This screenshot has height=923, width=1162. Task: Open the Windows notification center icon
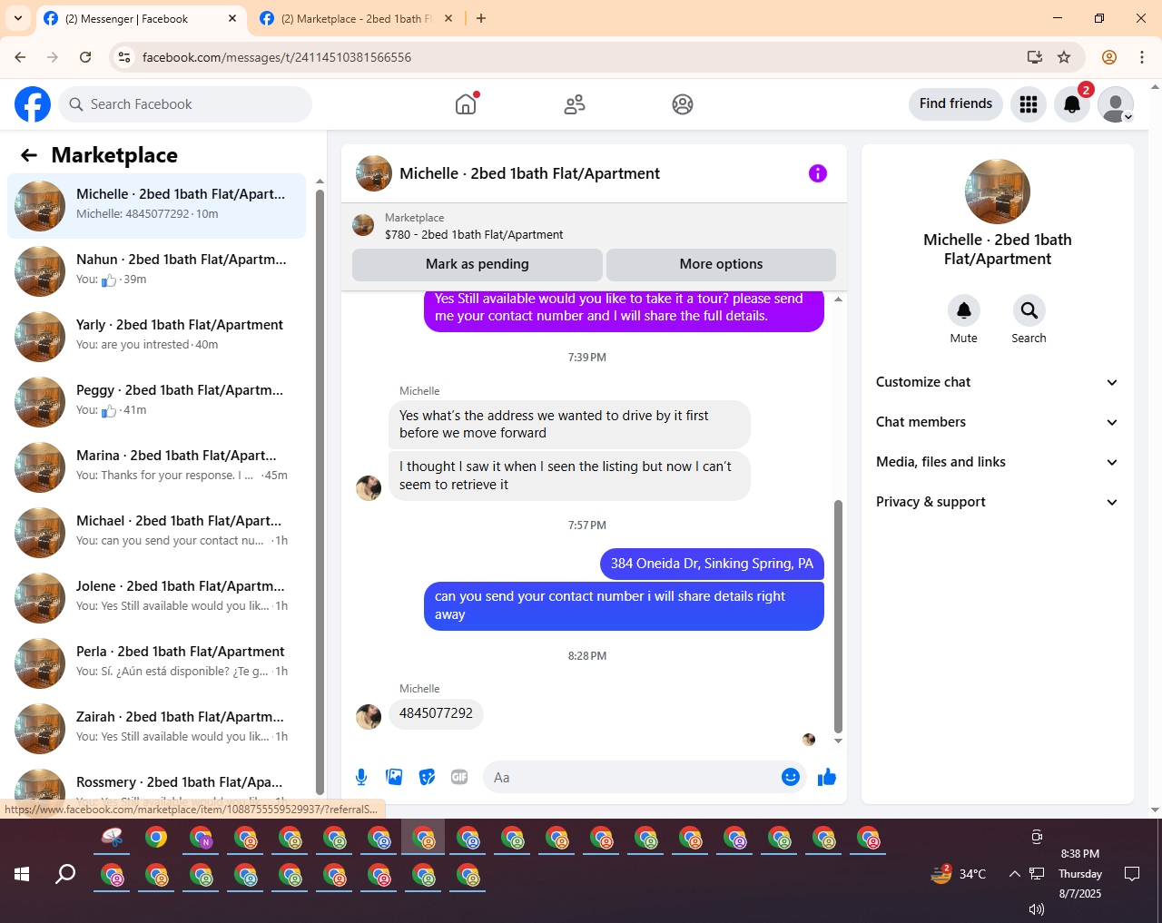1132,874
